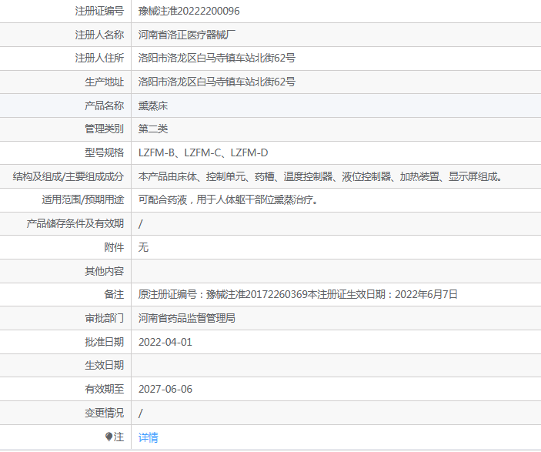The height and width of the screenshot is (452, 541).
Task: Select registrant name 河南省洛正医疗器械厂
Action: pos(187,35)
